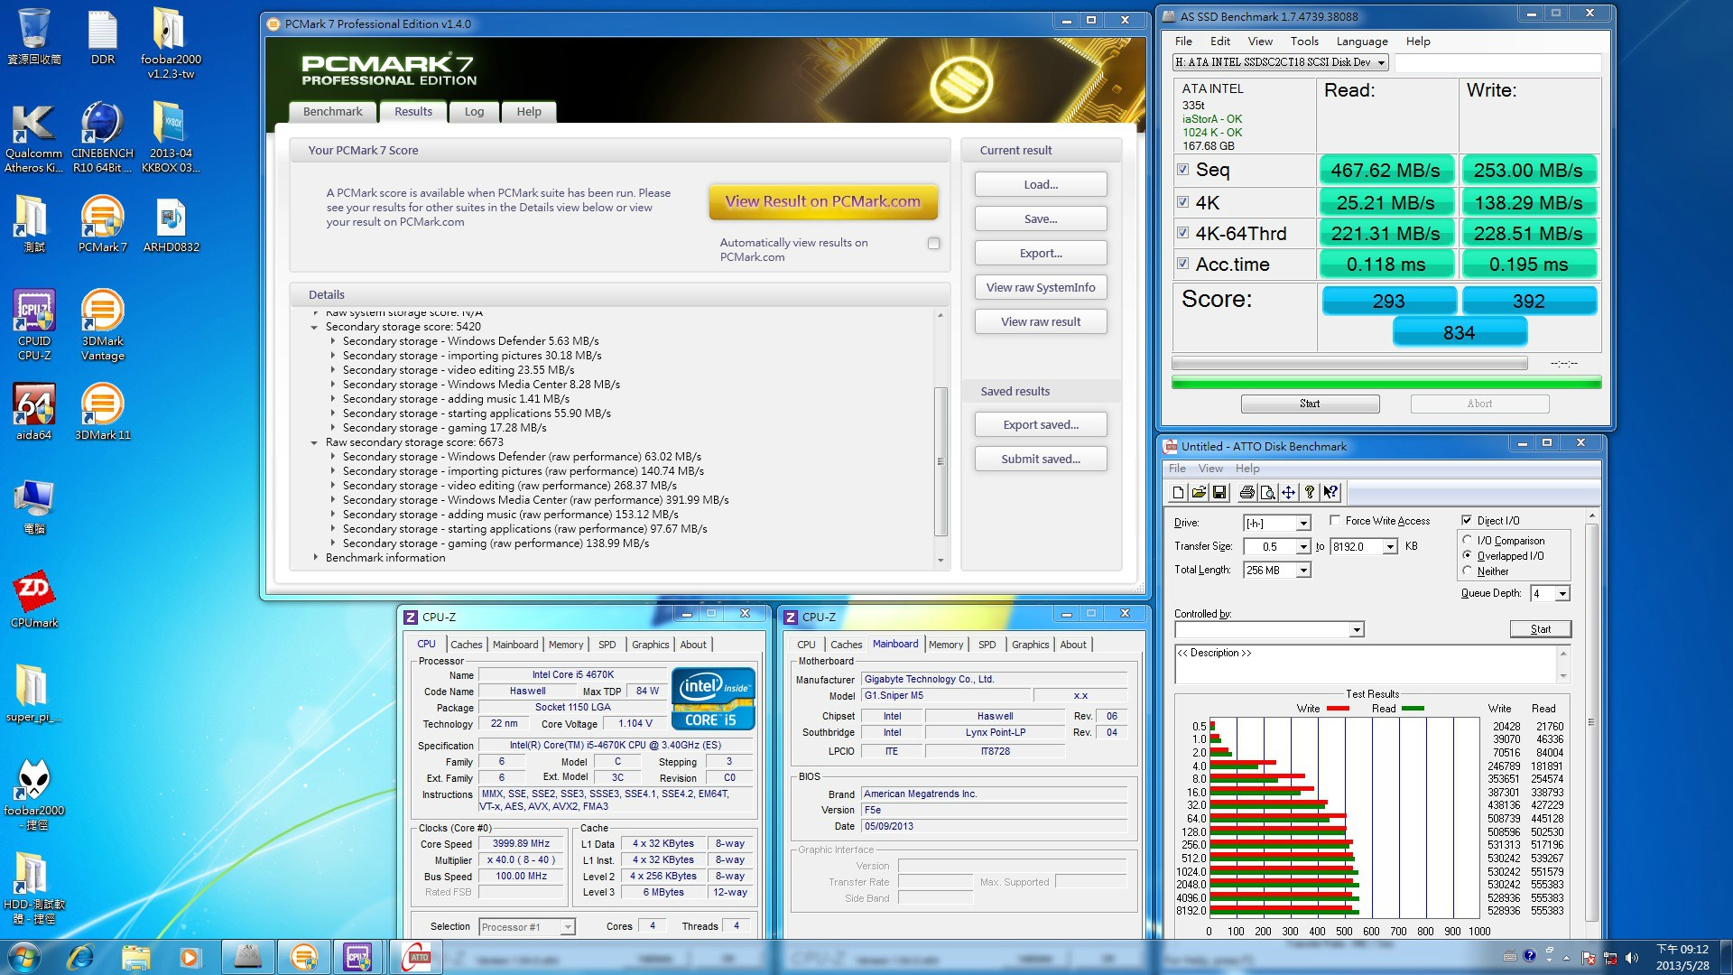The width and height of the screenshot is (1733, 975).
Task: Toggle 4K-64Thrd checkbox in AS SSD
Action: [x=1182, y=232]
